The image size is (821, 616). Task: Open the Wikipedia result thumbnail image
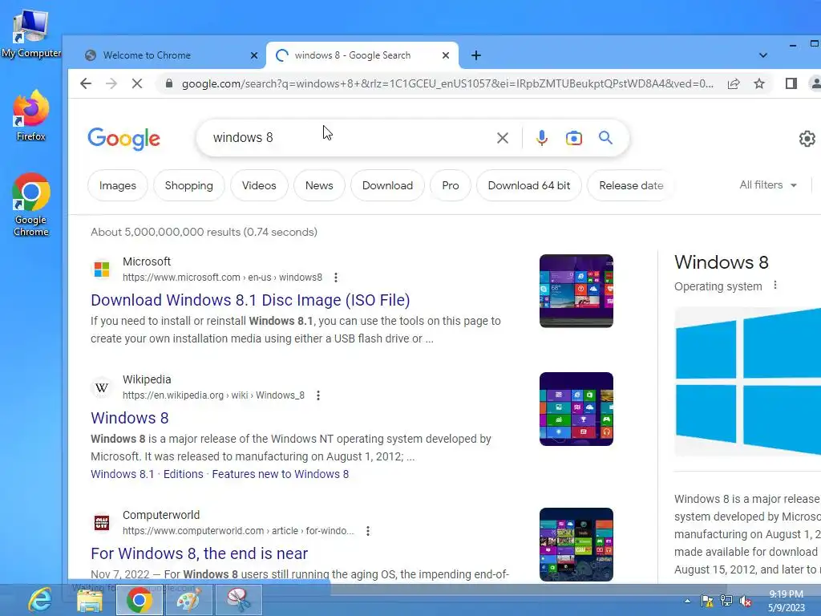[576, 409]
